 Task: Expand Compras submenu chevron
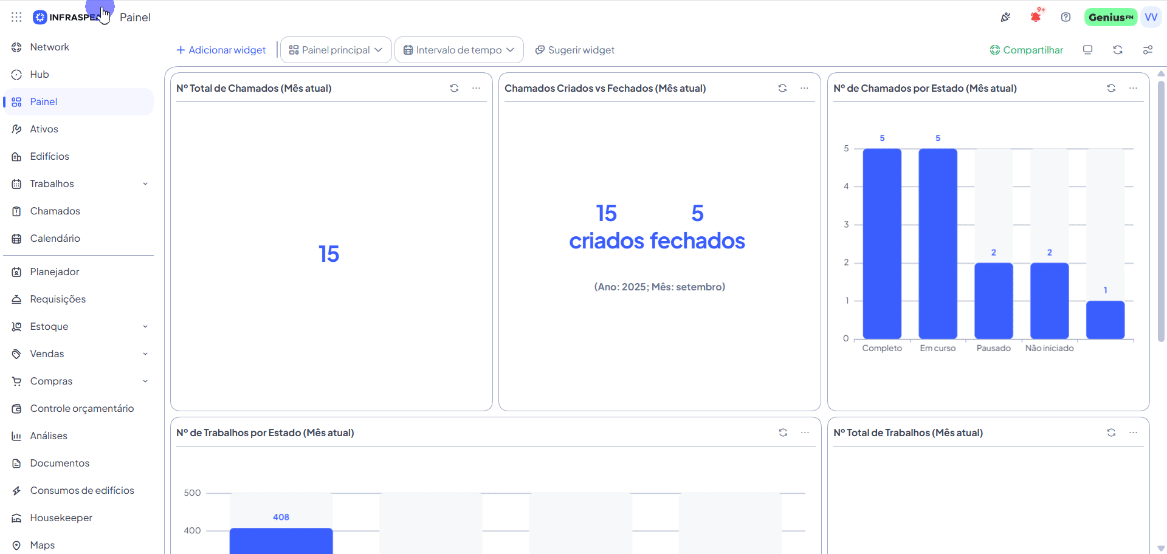(145, 381)
